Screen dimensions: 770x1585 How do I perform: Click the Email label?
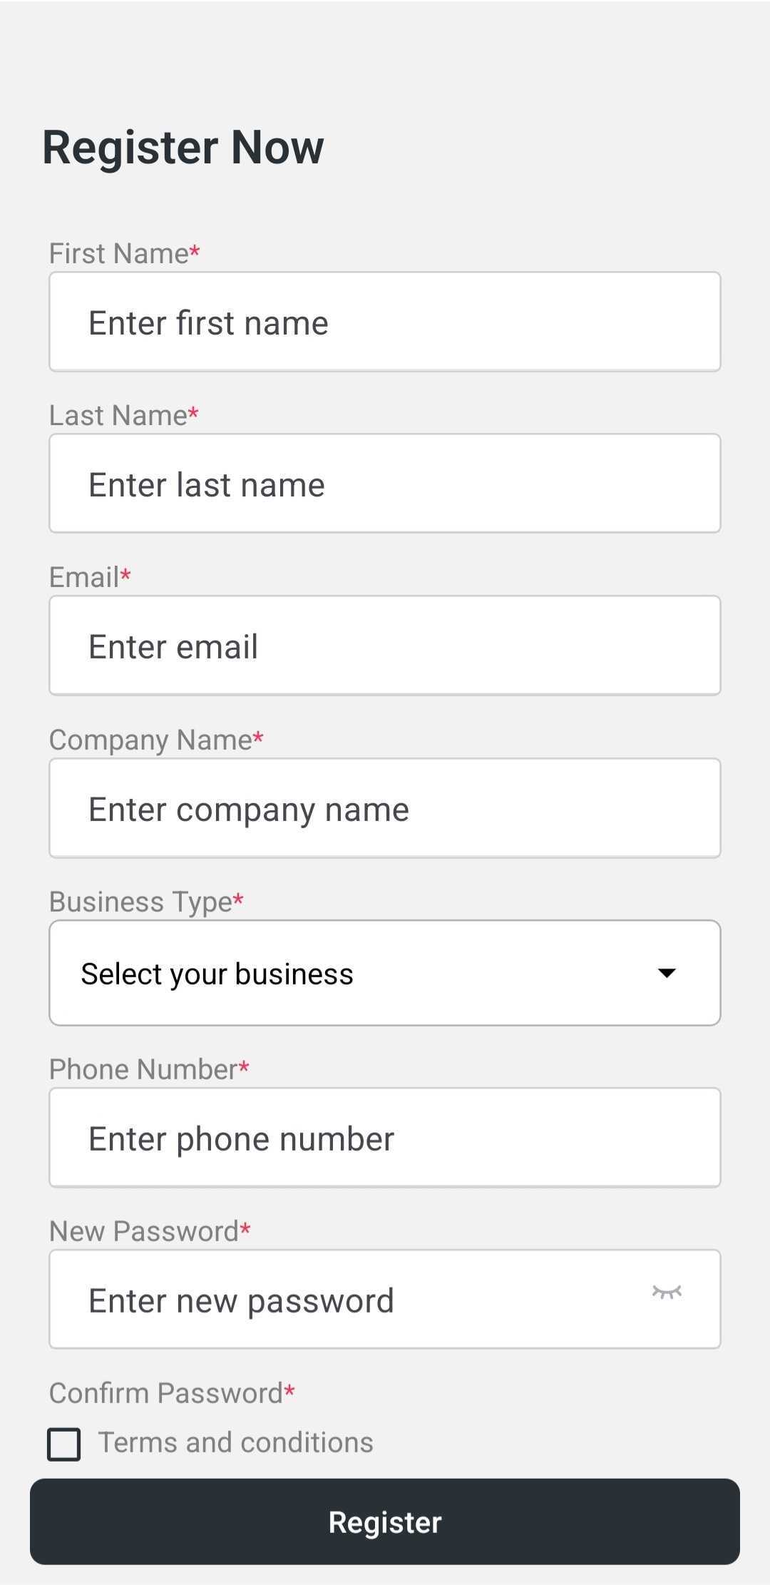pos(90,577)
